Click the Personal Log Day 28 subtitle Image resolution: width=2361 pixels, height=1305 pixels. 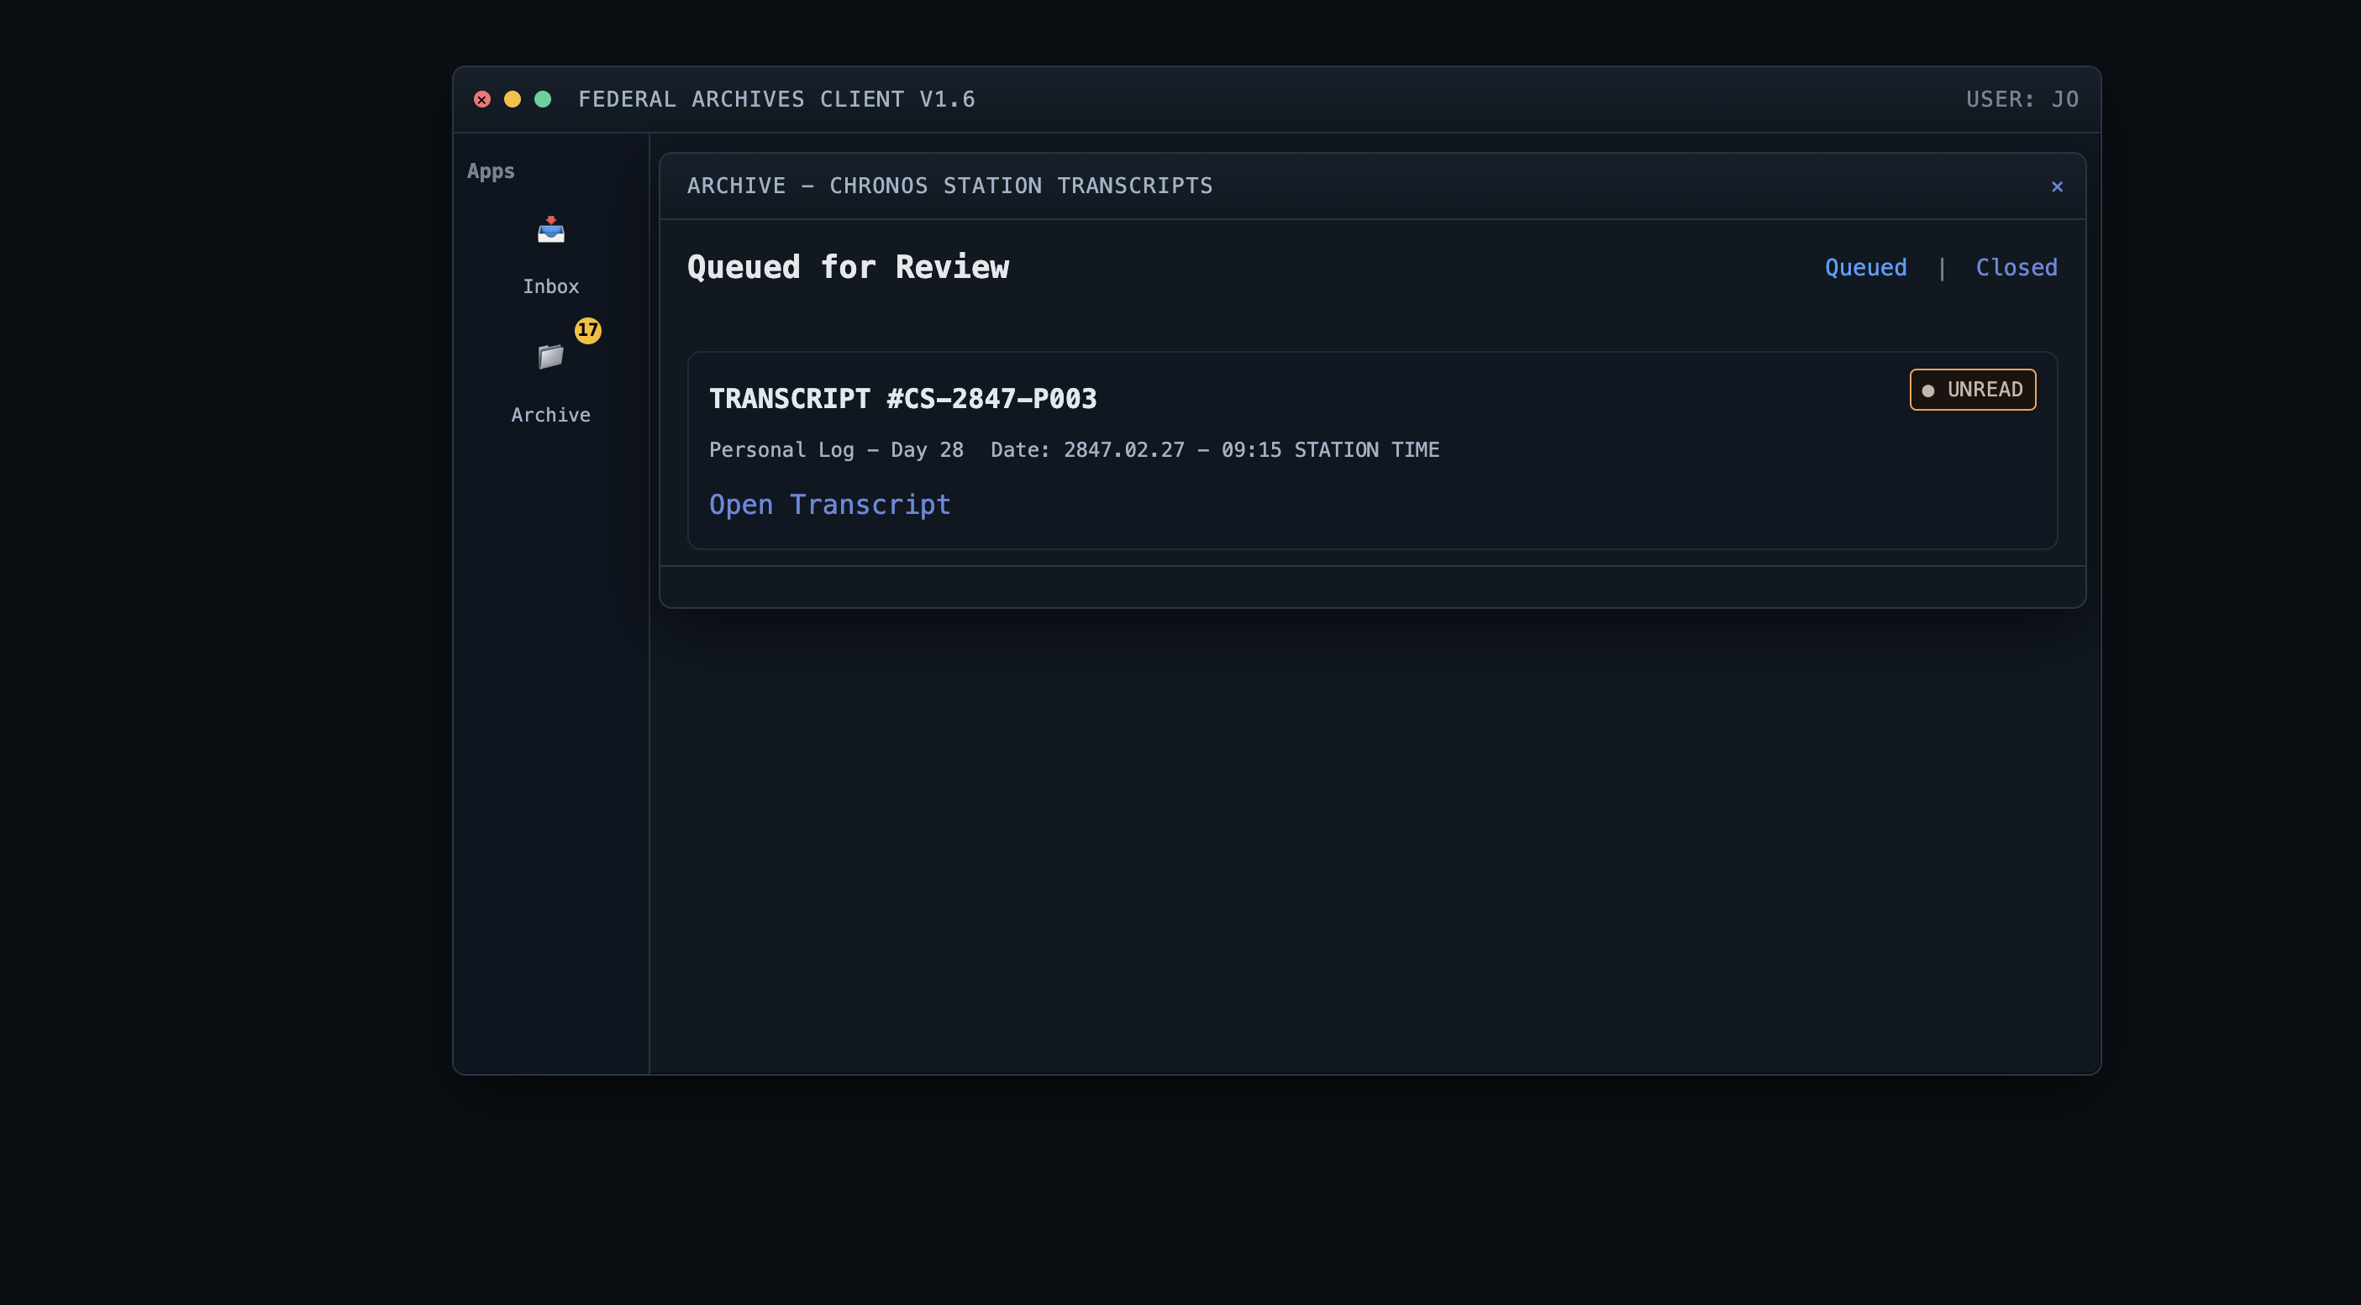(x=836, y=451)
